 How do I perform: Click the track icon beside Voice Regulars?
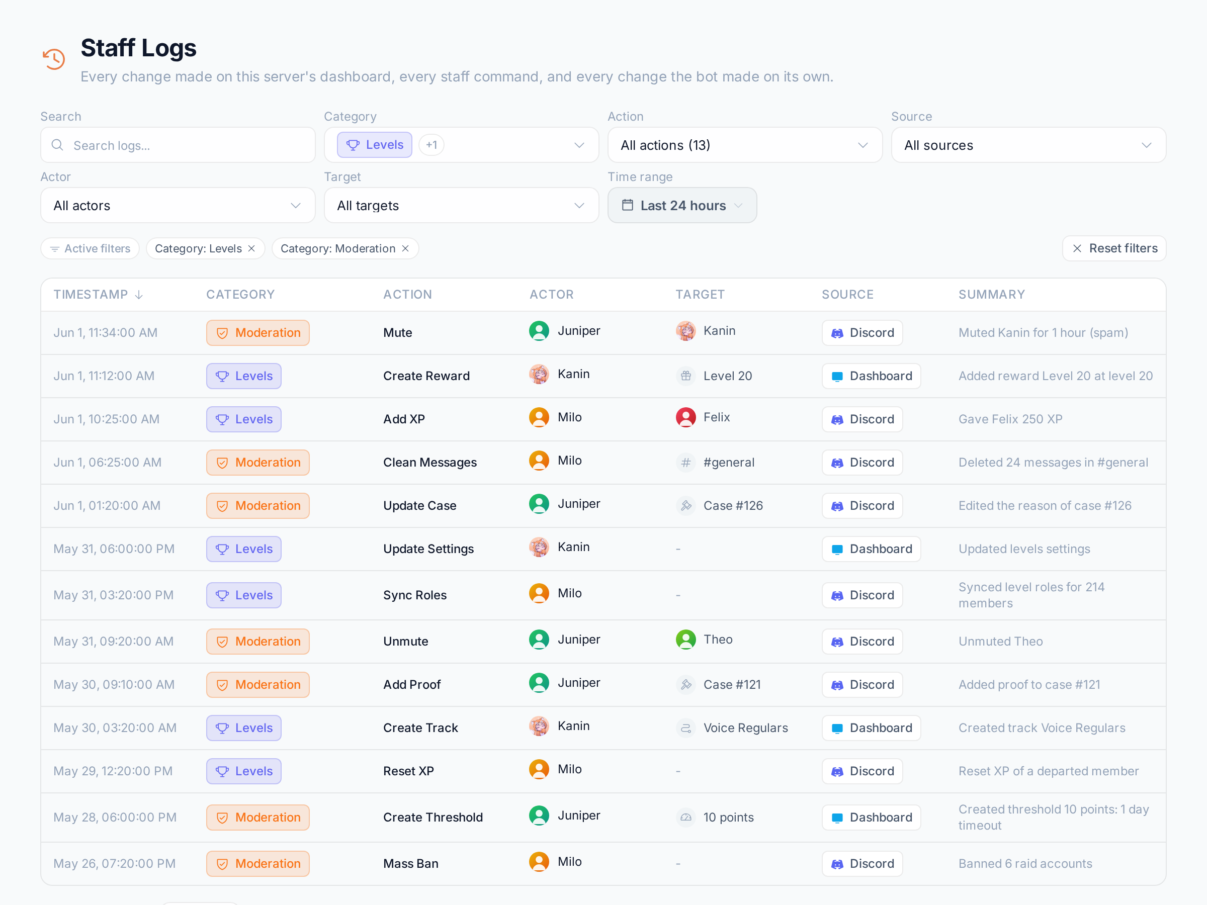pos(686,728)
